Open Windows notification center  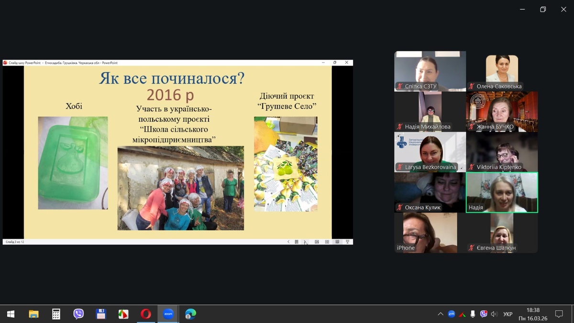[x=558, y=314]
